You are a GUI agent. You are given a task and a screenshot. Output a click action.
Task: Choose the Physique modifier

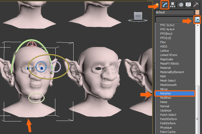pyautogui.click(x=166, y=128)
